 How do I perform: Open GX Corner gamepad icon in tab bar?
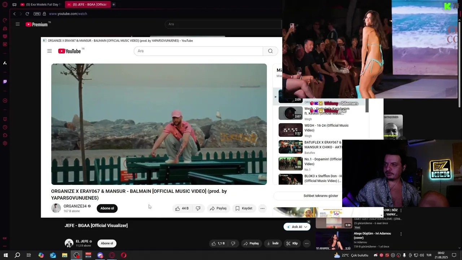coord(14,5)
